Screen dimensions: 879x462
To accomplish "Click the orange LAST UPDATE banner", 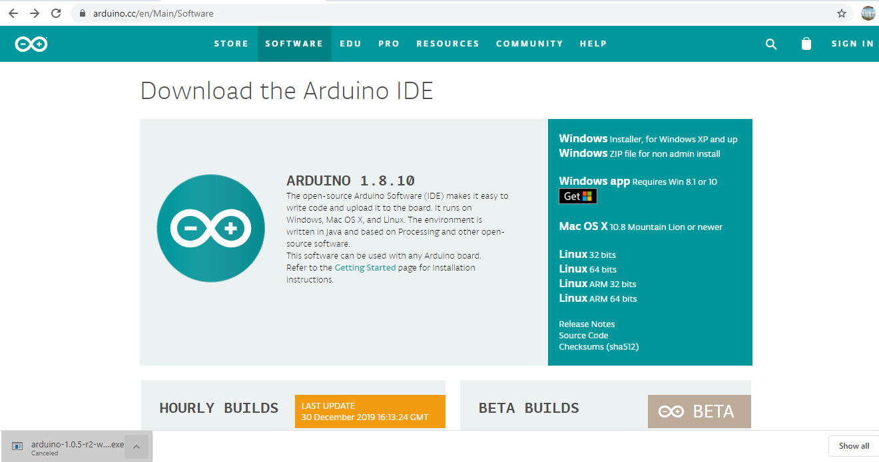I will (370, 411).
